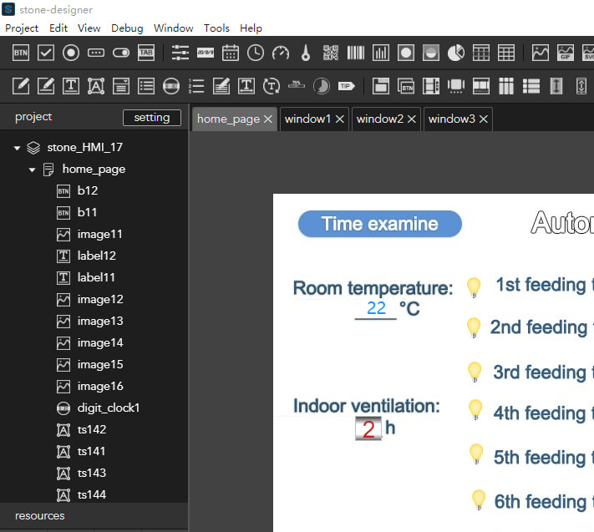Select the radio button widget tool

(x=71, y=53)
